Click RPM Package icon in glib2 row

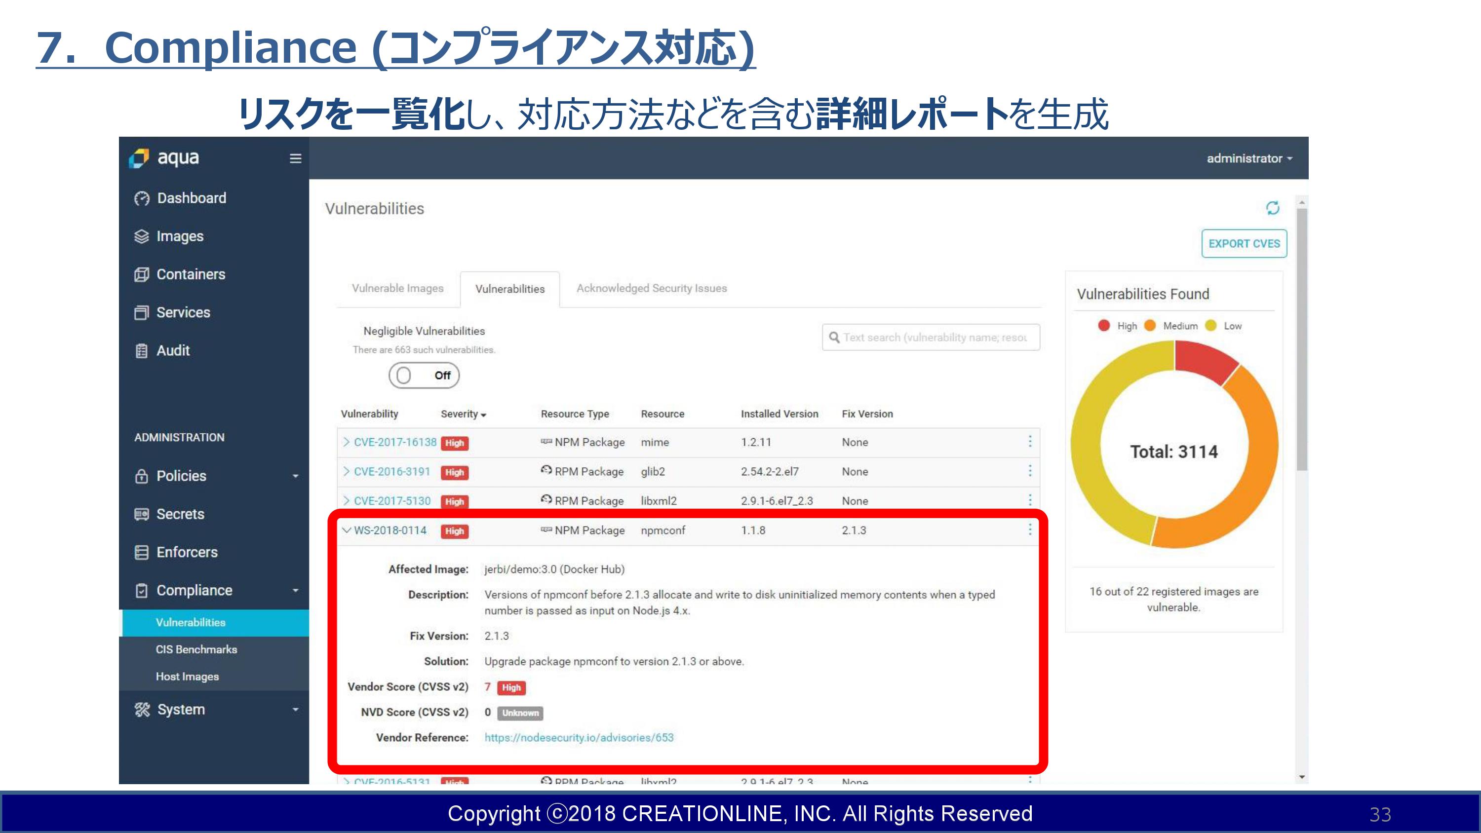point(546,470)
